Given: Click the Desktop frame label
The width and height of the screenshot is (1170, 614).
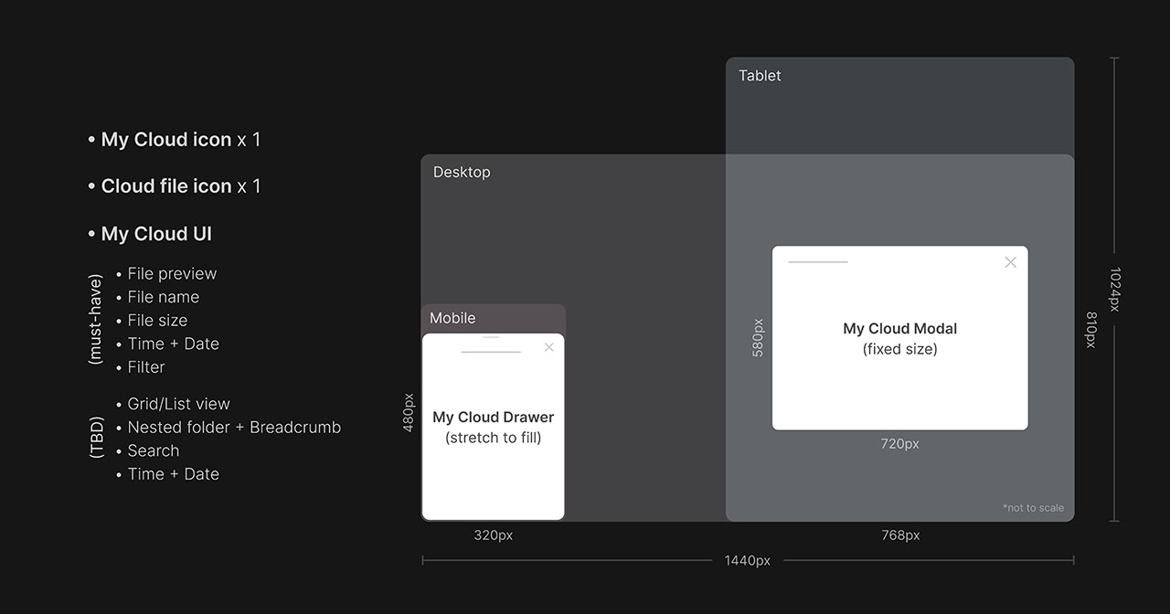Looking at the screenshot, I should [462, 172].
